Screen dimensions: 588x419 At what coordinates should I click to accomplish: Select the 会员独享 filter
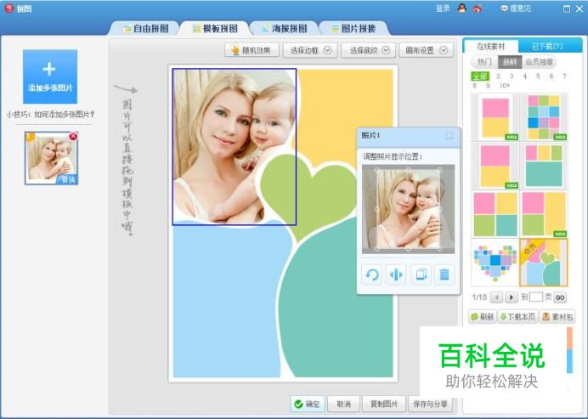539,62
